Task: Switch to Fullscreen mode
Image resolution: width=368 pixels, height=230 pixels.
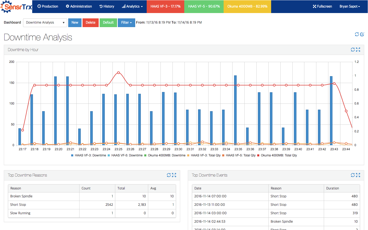Action: (323, 6)
